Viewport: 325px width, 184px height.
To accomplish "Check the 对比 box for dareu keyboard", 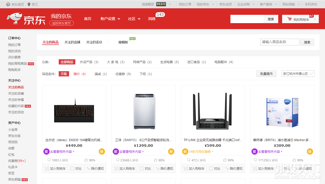I will pyautogui.click(x=72, y=168).
